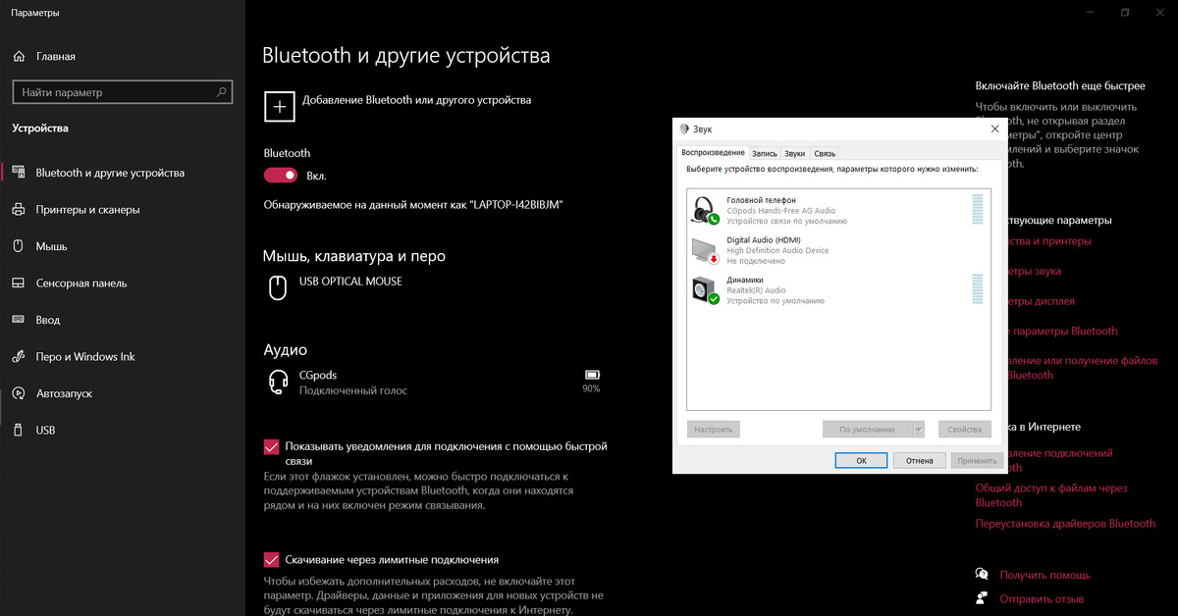Open the Получить помощь link
The image size is (1178, 616).
1044,575
